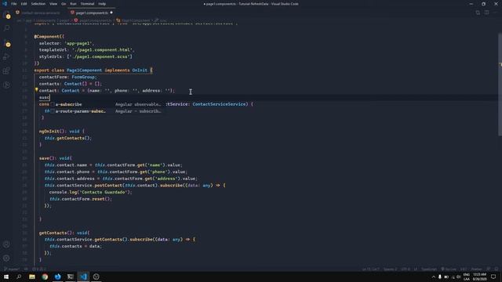The image size is (502, 282).
Task: Open the Accounts icon in activity bar
Action: pyautogui.click(x=7, y=244)
